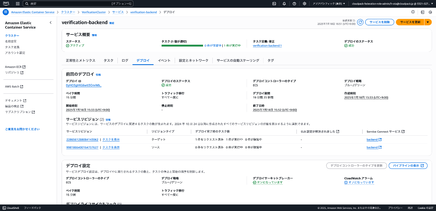Click サービスを削除 button
The width and height of the screenshot is (436, 211).
[x=380, y=22]
